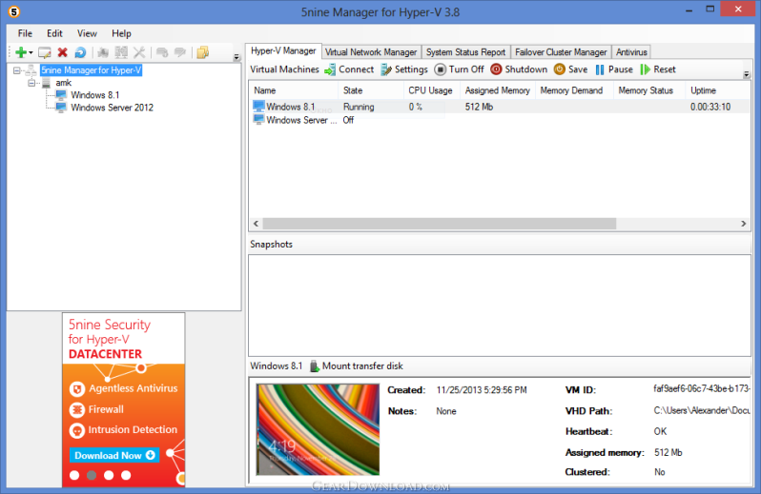Viewport: 761px width, 494px height.
Task: Sort by the Uptime column header
Action: coord(718,90)
